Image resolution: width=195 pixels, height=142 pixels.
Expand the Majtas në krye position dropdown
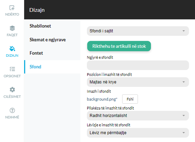(138, 82)
